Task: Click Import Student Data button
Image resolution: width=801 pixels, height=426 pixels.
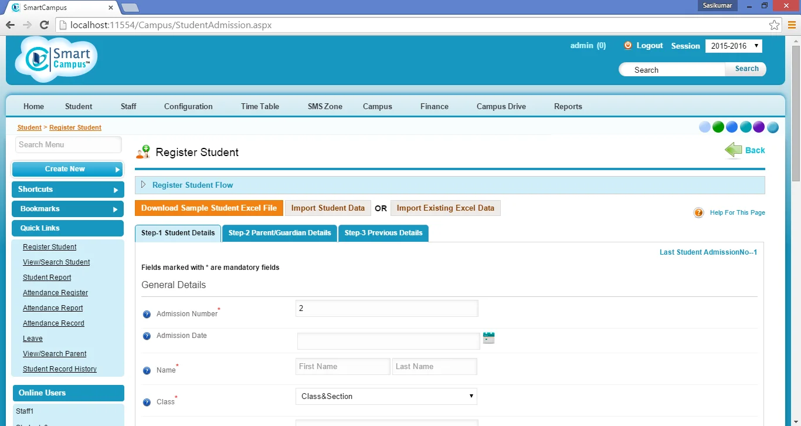Action: [x=328, y=208]
